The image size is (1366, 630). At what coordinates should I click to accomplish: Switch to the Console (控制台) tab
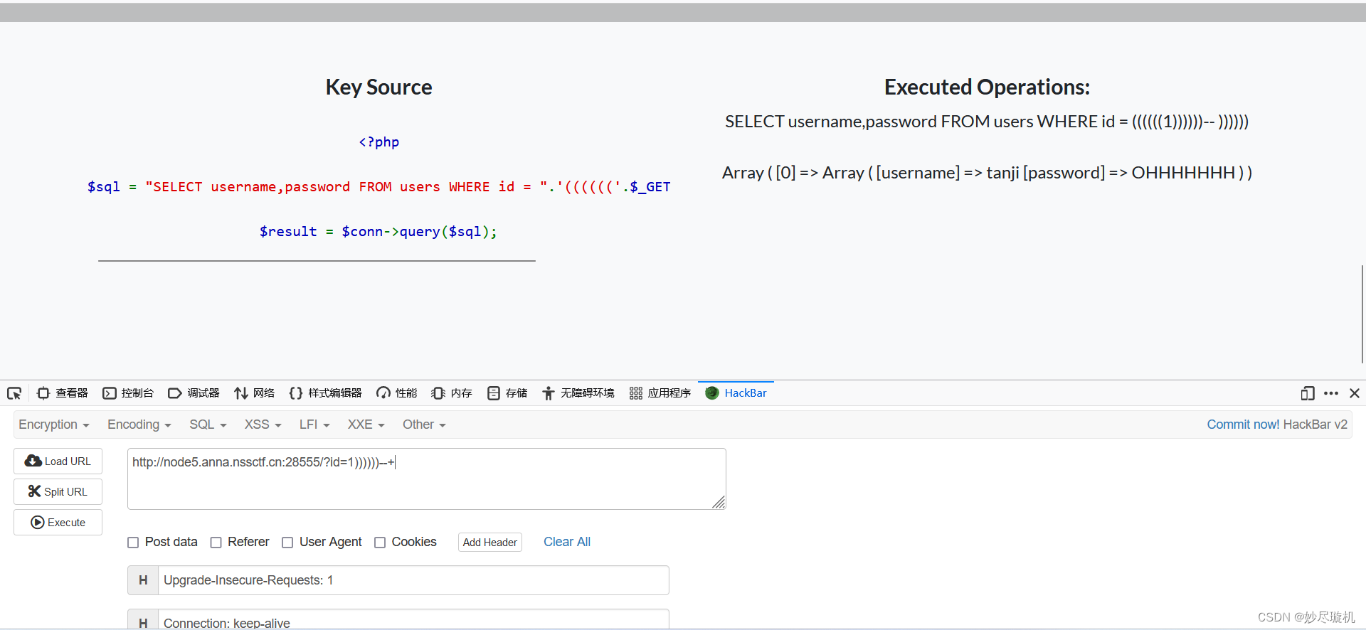pyautogui.click(x=128, y=393)
